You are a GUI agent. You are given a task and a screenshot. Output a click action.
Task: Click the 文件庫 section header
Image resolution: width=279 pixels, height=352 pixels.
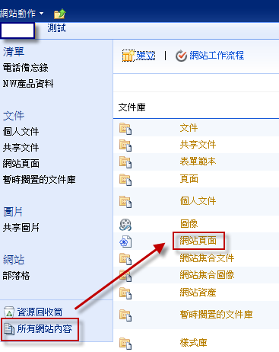pos(132,107)
